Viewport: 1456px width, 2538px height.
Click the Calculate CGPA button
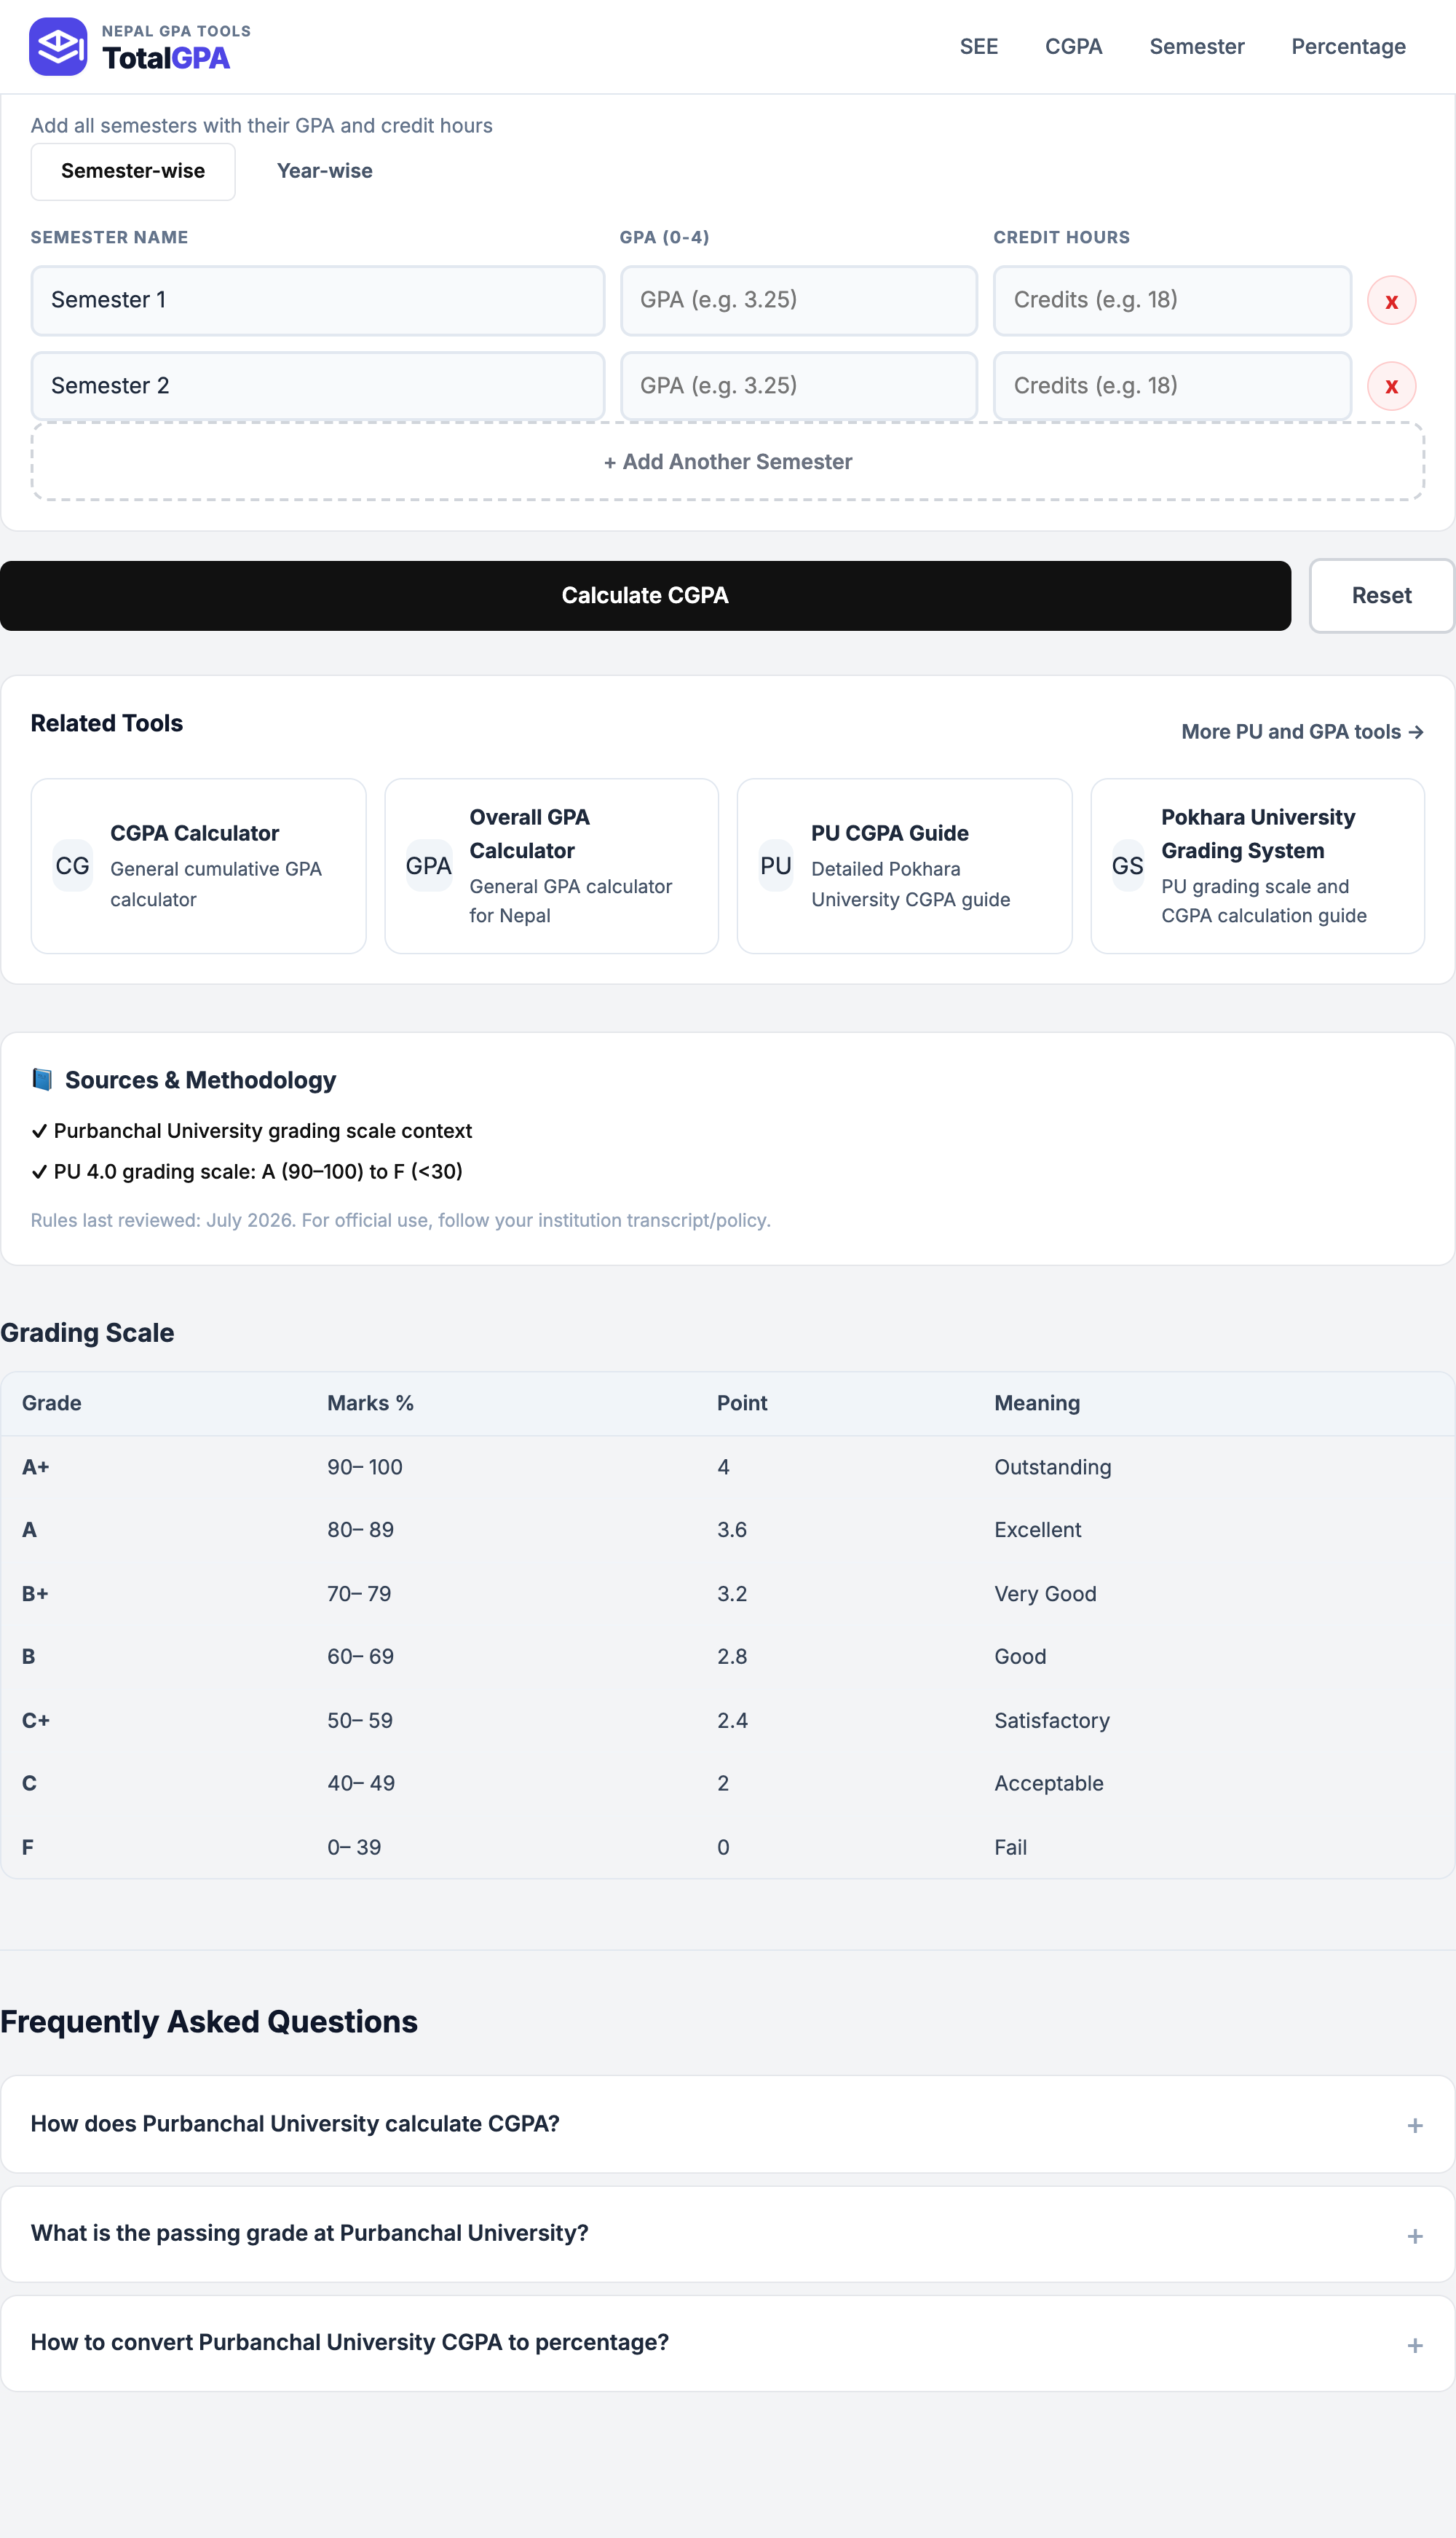[x=645, y=595]
